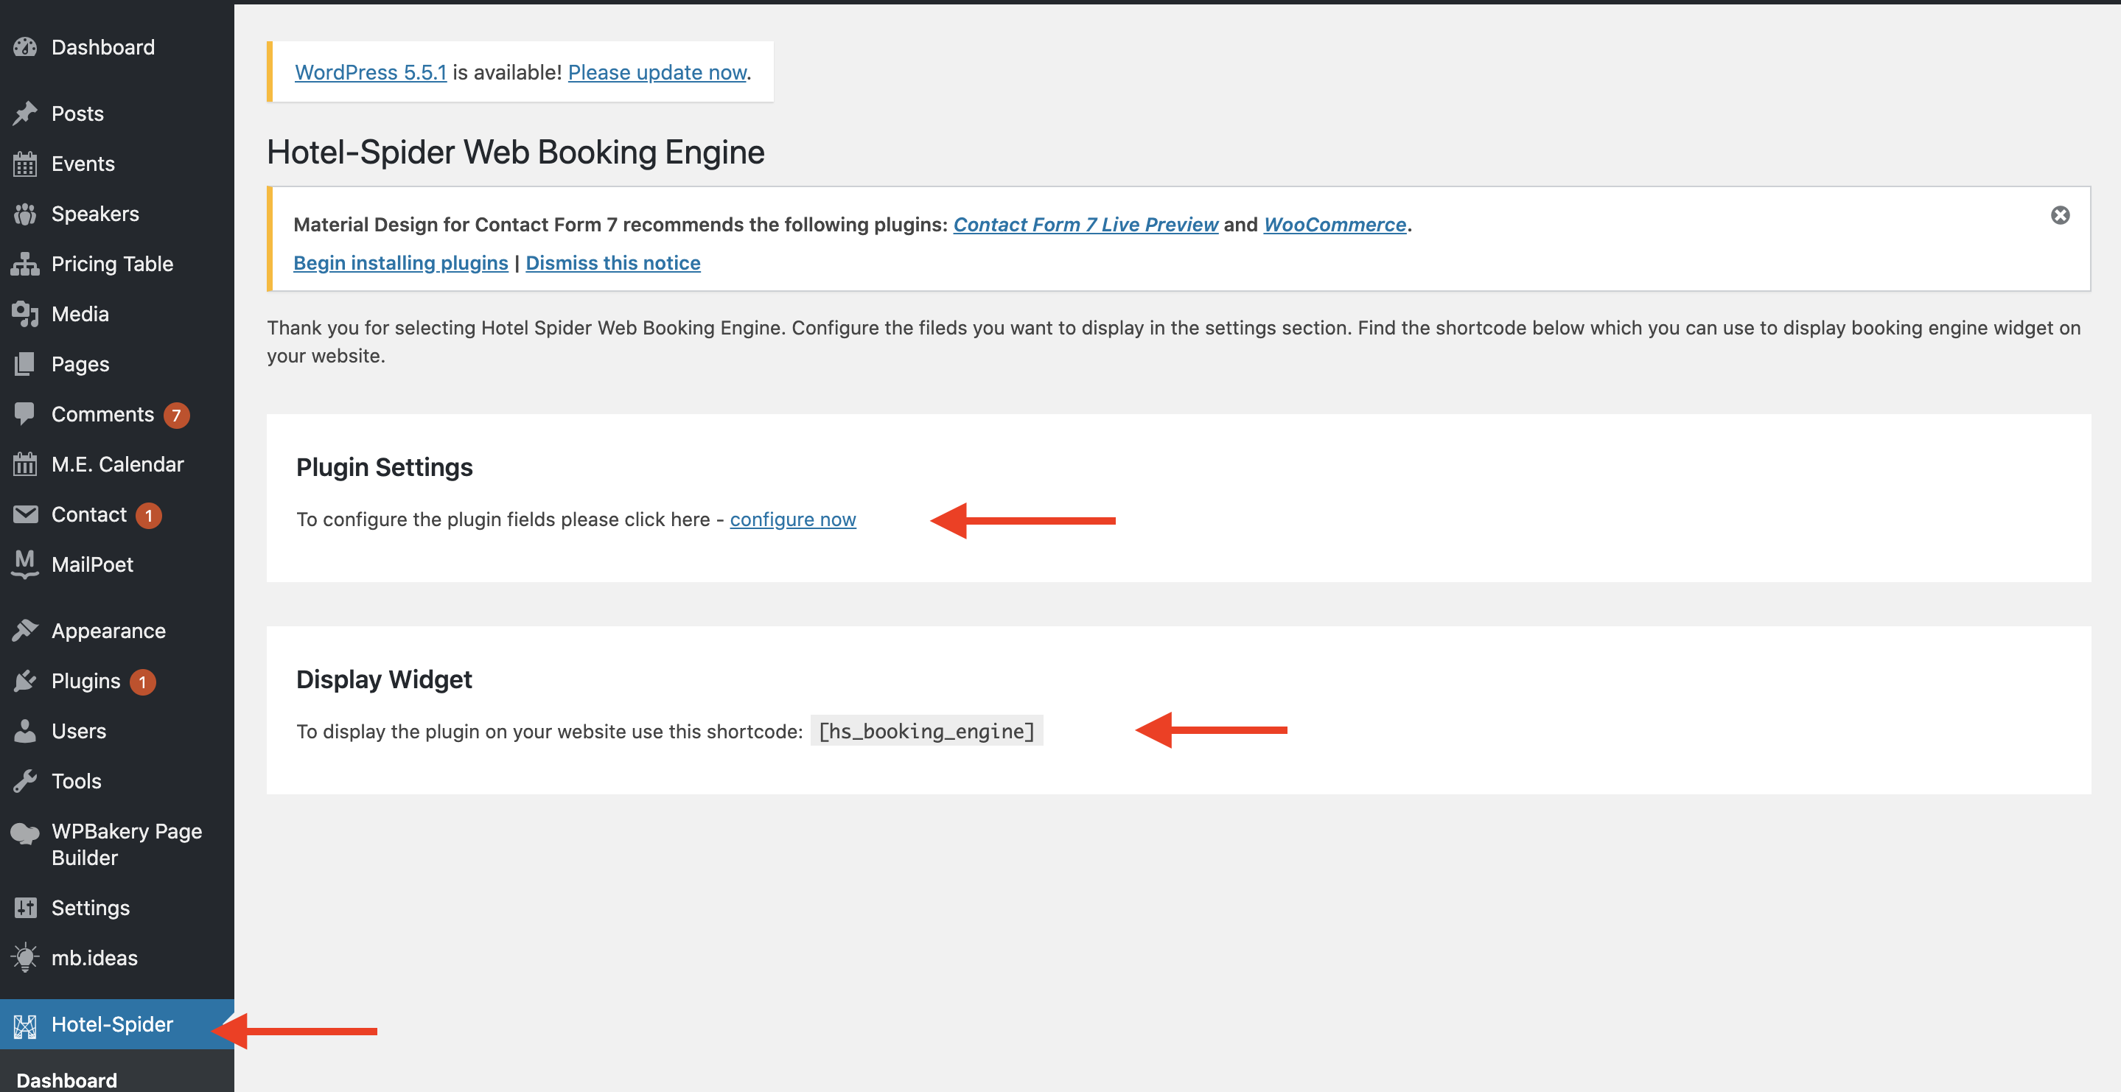Dismiss the Contact Form 7 plugins notice with X
The height and width of the screenshot is (1092, 2121).
tap(2059, 215)
